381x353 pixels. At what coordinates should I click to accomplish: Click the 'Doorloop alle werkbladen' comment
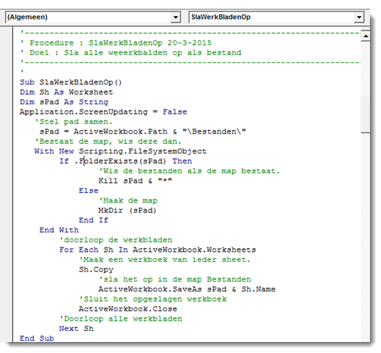click(121, 319)
